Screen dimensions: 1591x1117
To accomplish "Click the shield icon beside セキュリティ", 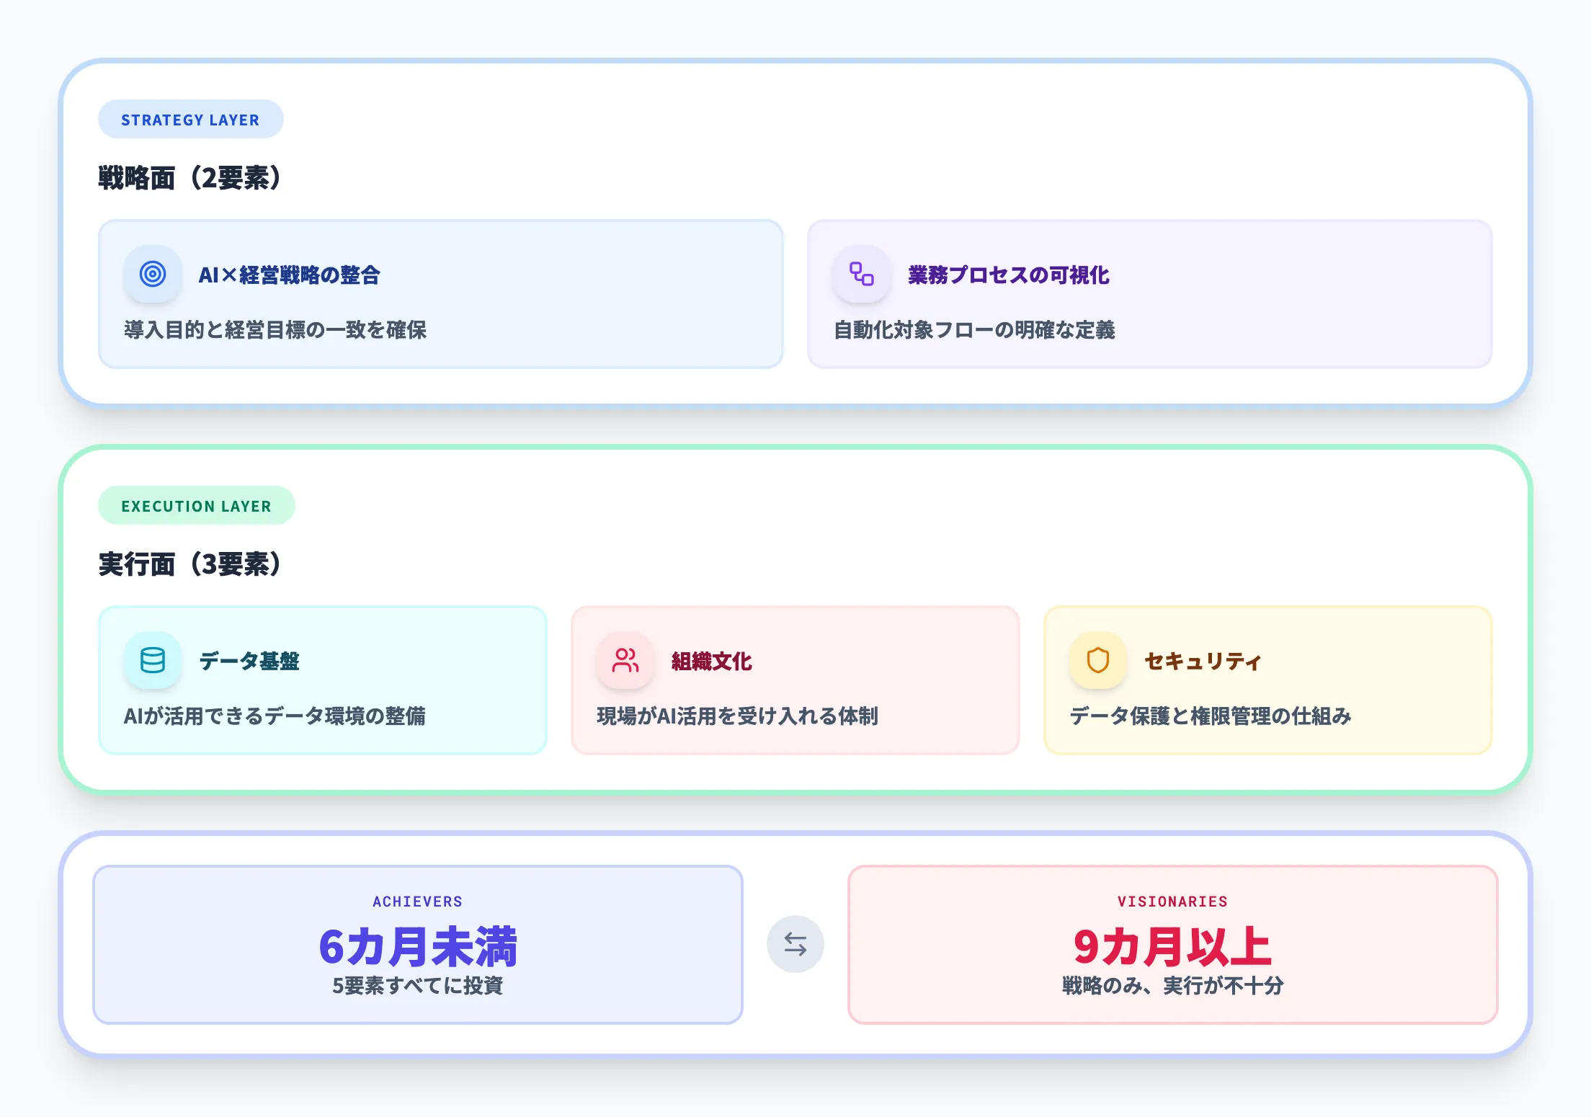I will click(1098, 660).
